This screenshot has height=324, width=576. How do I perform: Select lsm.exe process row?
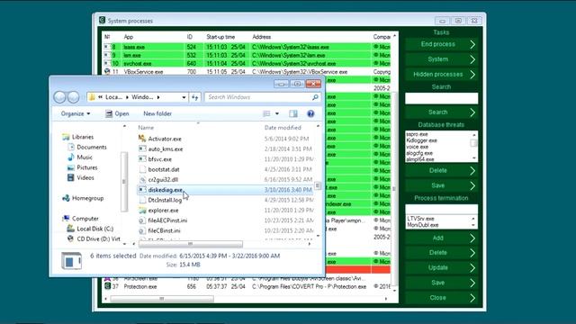(247, 56)
